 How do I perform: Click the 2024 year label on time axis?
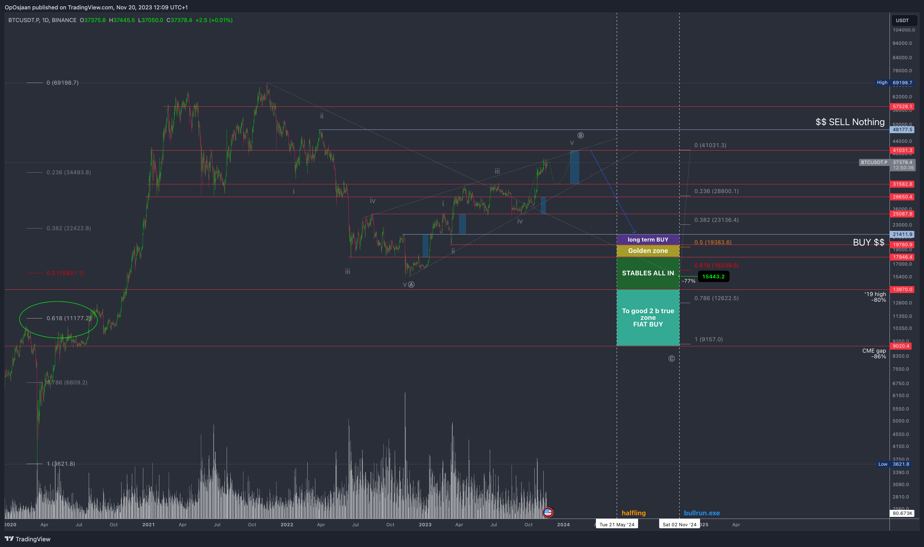563,525
